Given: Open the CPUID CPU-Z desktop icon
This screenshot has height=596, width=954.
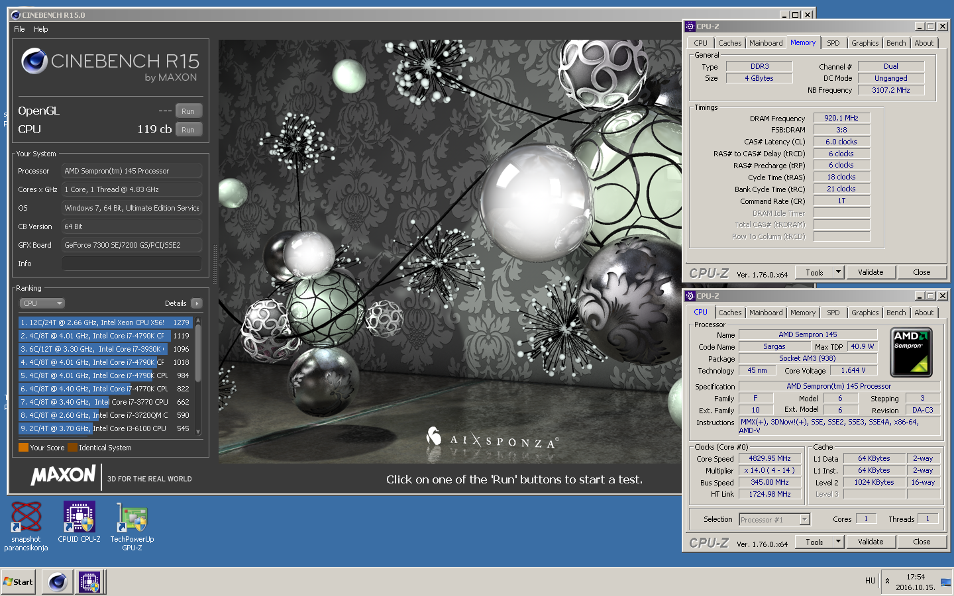Looking at the screenshot, I should [79, 522].
